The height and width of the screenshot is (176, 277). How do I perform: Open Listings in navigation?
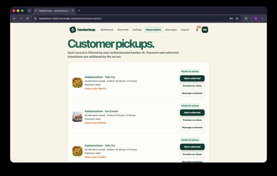(137, 30)
